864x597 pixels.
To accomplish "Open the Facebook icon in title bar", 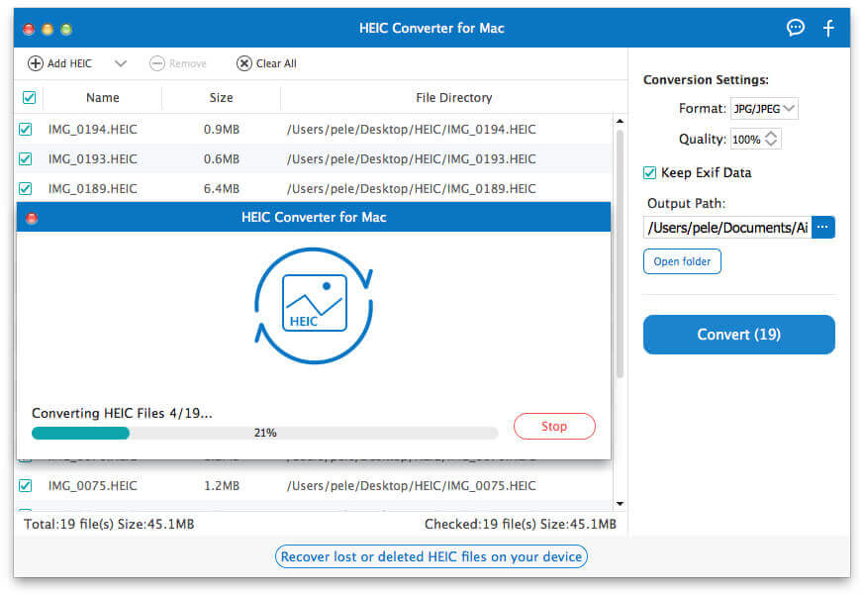I will pyautogui.click(x=828, y=28).
